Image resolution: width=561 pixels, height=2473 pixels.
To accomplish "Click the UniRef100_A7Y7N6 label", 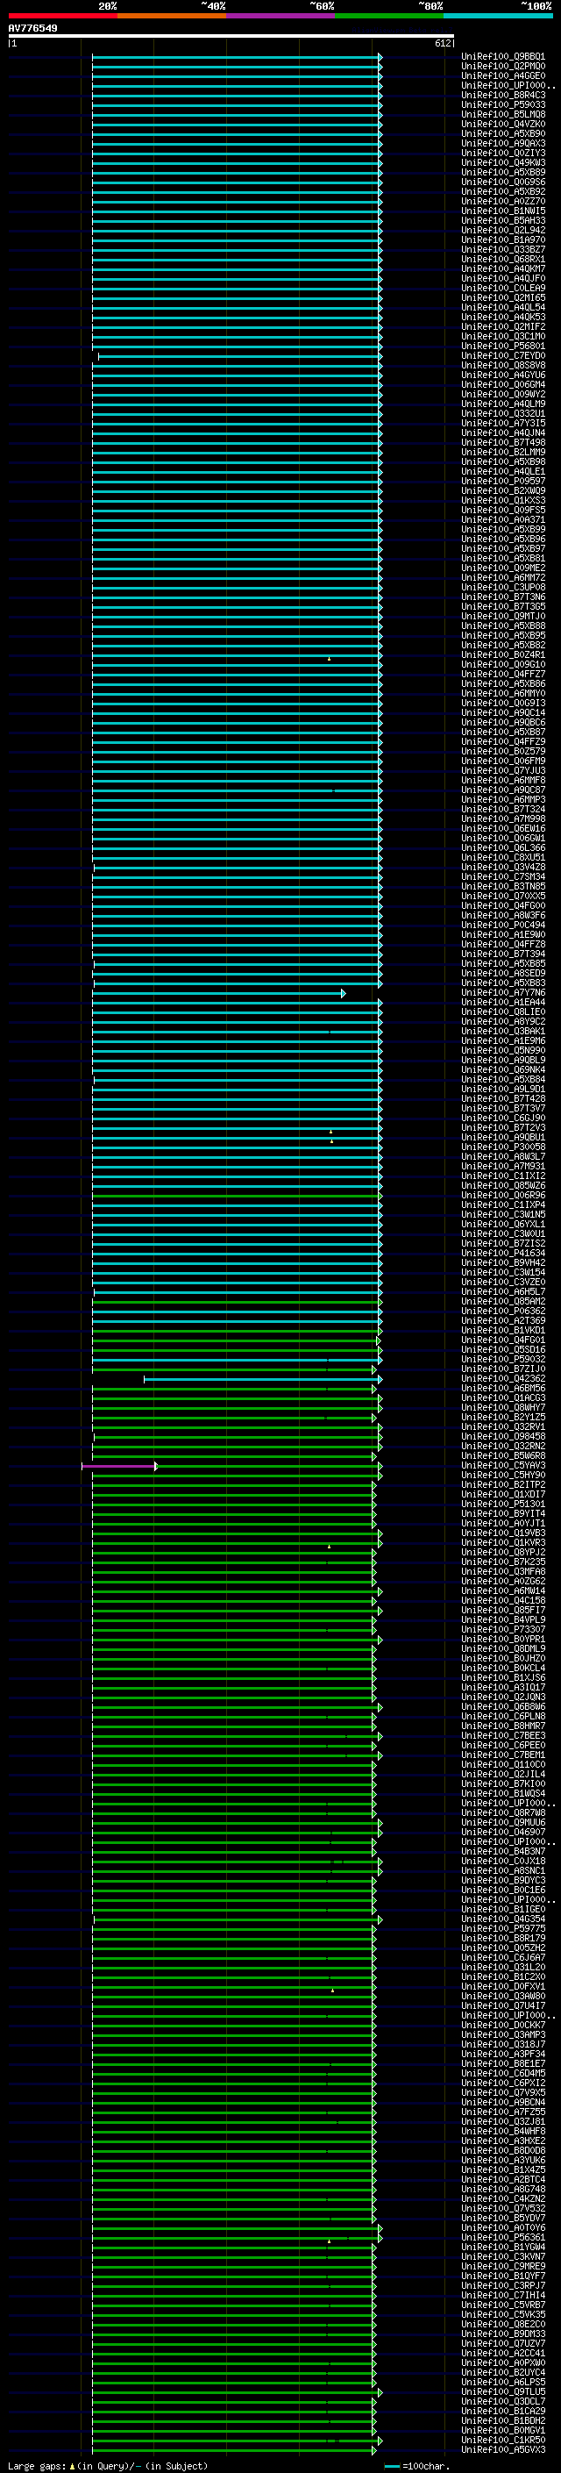I will click(503, 993).
